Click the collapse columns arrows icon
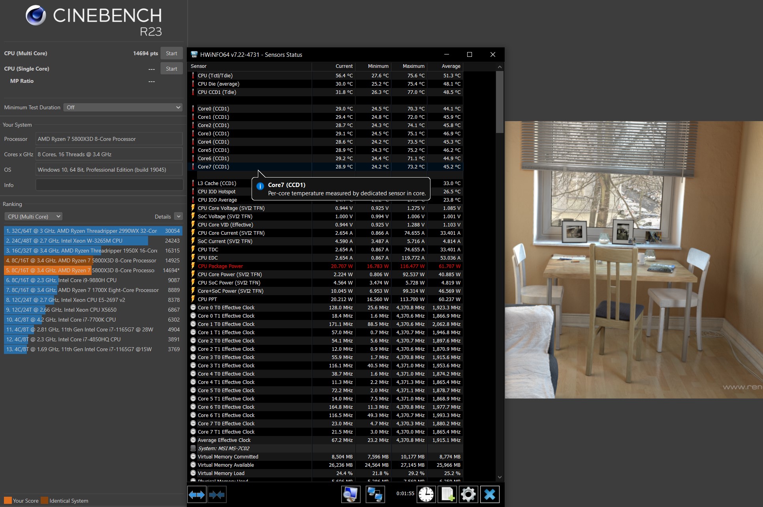This screenshot has width=763, height=507. pyautogui.click(x=217, y=494)
